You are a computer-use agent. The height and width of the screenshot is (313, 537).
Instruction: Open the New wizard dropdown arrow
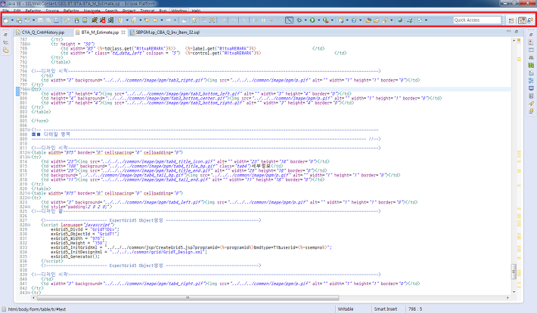(x=12, y=20)
